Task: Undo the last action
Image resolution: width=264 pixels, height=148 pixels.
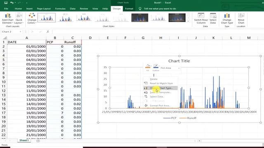Action: [12, 3]
